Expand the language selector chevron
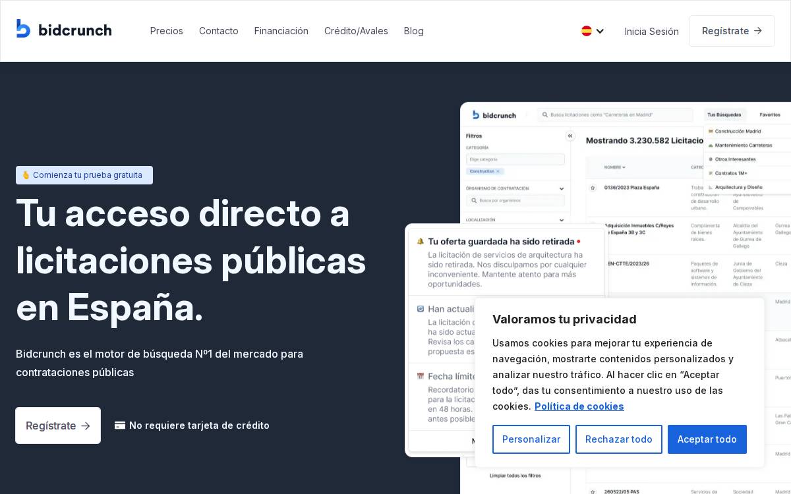Viewport: 791px width, 494px height. (600, 31)
